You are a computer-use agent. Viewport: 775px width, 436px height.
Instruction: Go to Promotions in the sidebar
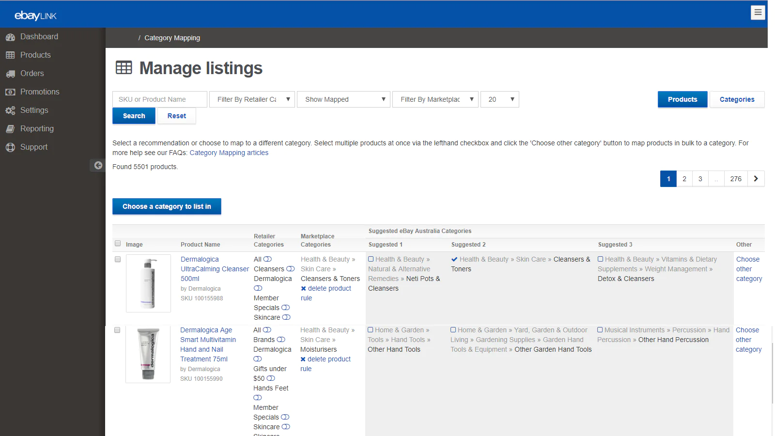39,92
